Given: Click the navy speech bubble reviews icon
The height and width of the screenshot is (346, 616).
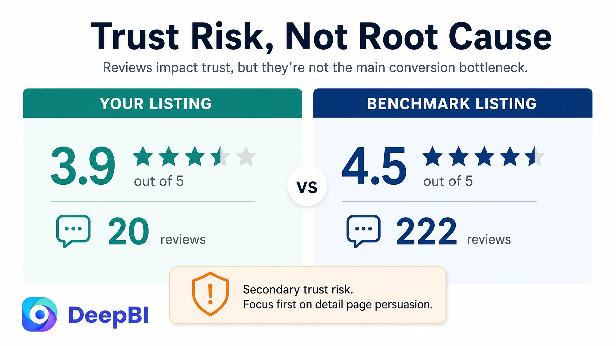Looking at the screenshot, I should tap(363, 231).
